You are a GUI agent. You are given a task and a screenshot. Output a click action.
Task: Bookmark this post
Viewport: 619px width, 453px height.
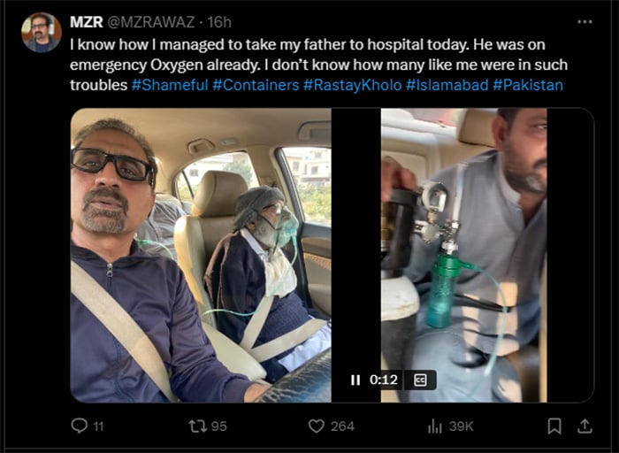(x=554, y=426)
